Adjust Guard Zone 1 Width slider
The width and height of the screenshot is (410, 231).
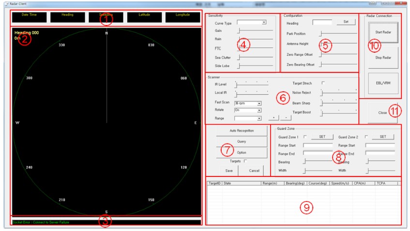click(x=318, y=171)
